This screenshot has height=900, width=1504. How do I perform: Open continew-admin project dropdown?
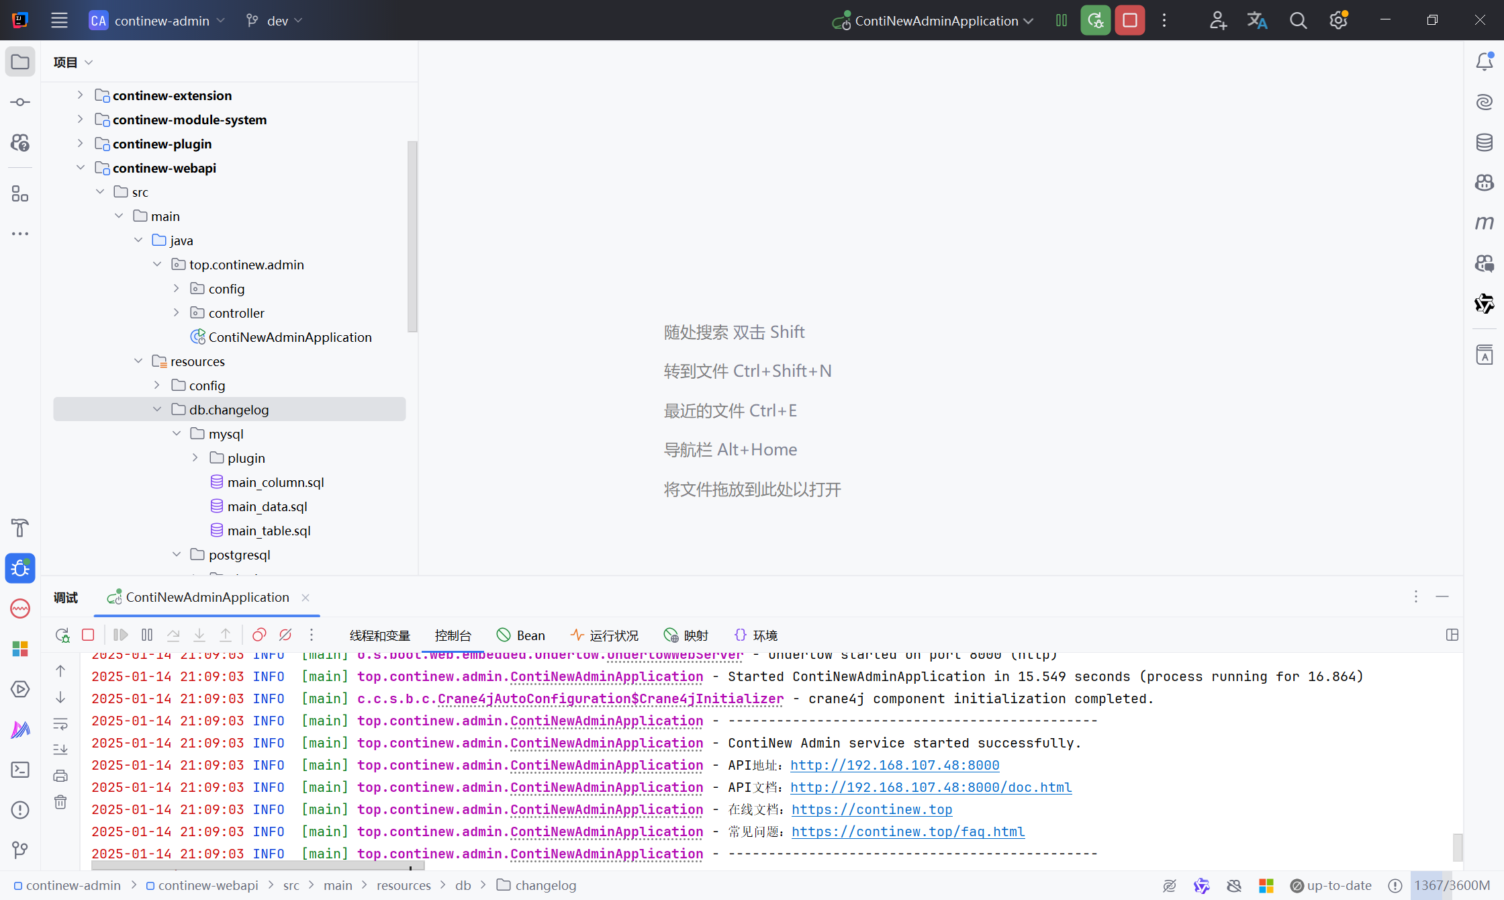(157, 20)
